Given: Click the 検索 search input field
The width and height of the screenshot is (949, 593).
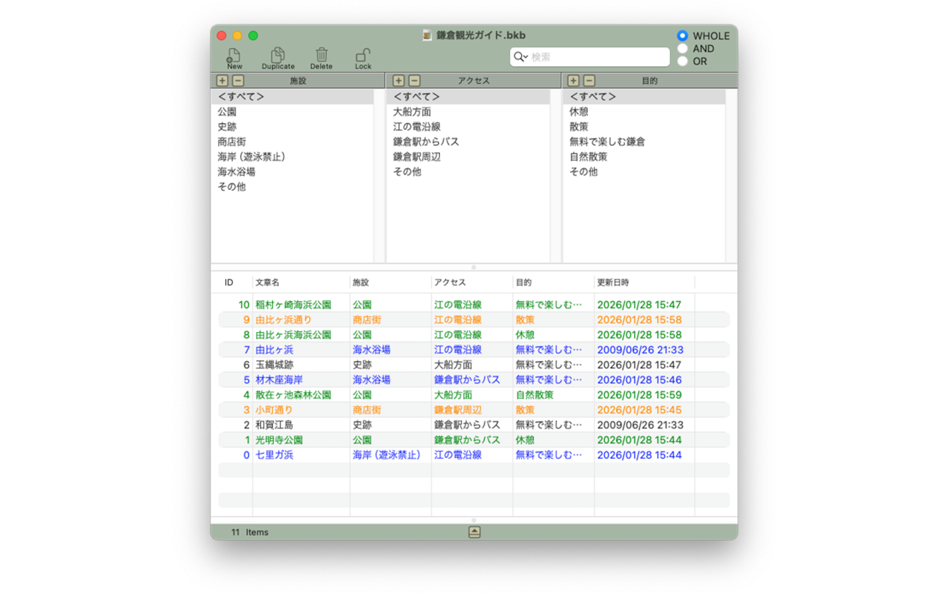Looking at the screenshot, I should pyautogui.click(x=597, y=57).
